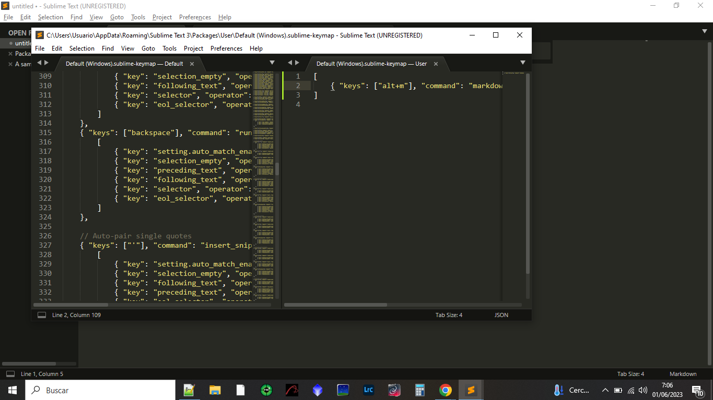
Task: Click 'Tab Size: 4' in the background window status bar
Action: (630, 374)
